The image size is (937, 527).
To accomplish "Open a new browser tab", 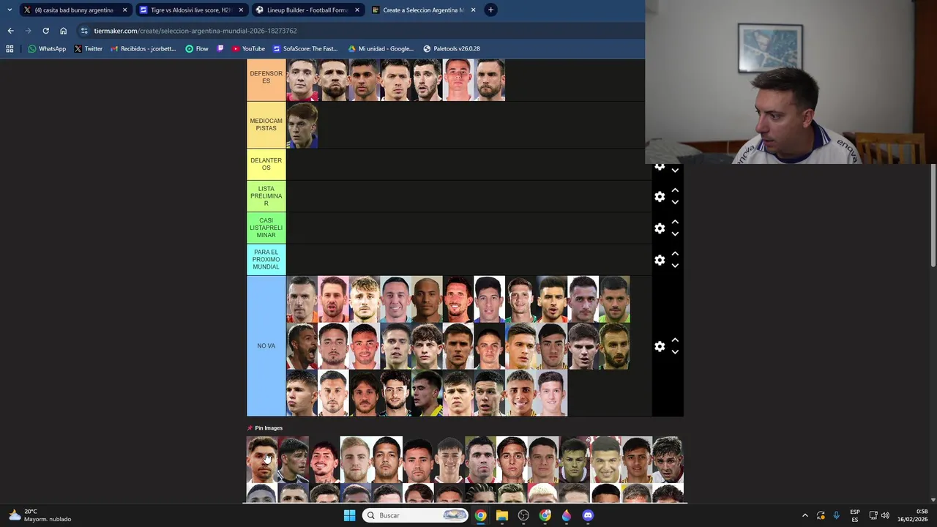I will [x=490, y=10].
